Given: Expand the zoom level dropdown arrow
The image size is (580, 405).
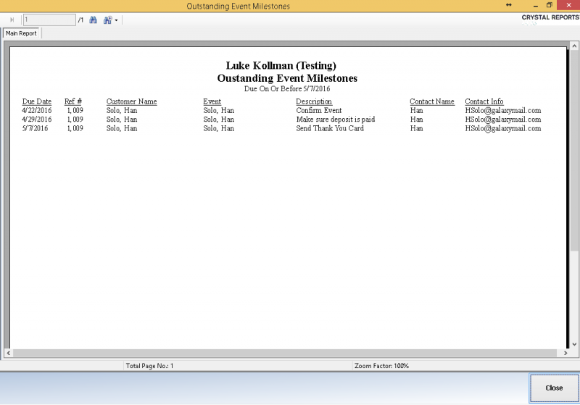Looking at the screenshot, I should tap(116, 20).
